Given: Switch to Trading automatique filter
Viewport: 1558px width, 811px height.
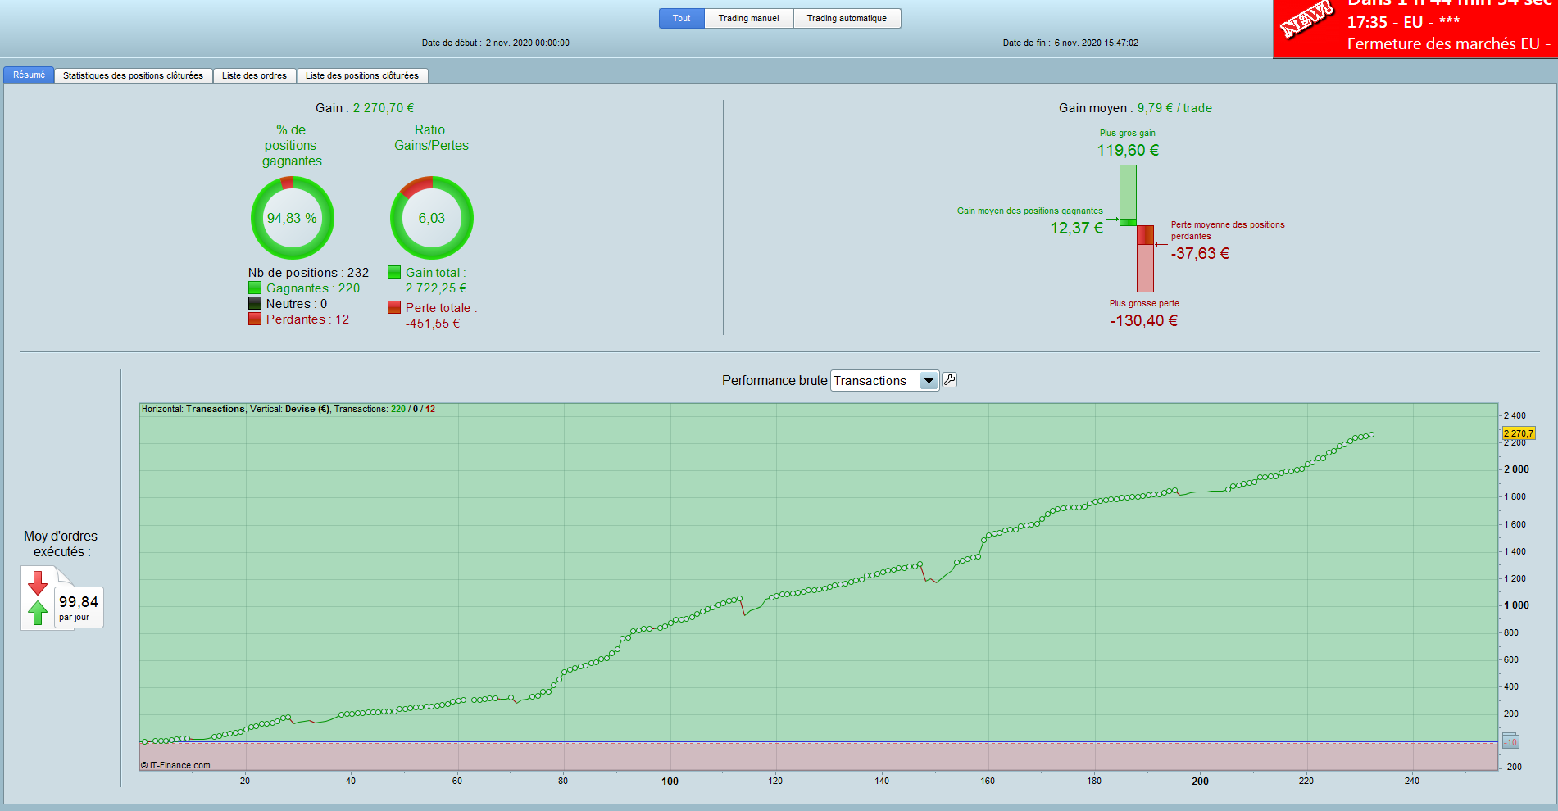Looking at the screenshot, I should click(847, 18).
